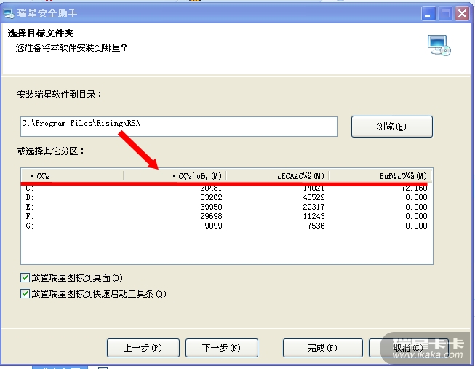Open the 浏览(B) folder browser

tap(391, 127)
